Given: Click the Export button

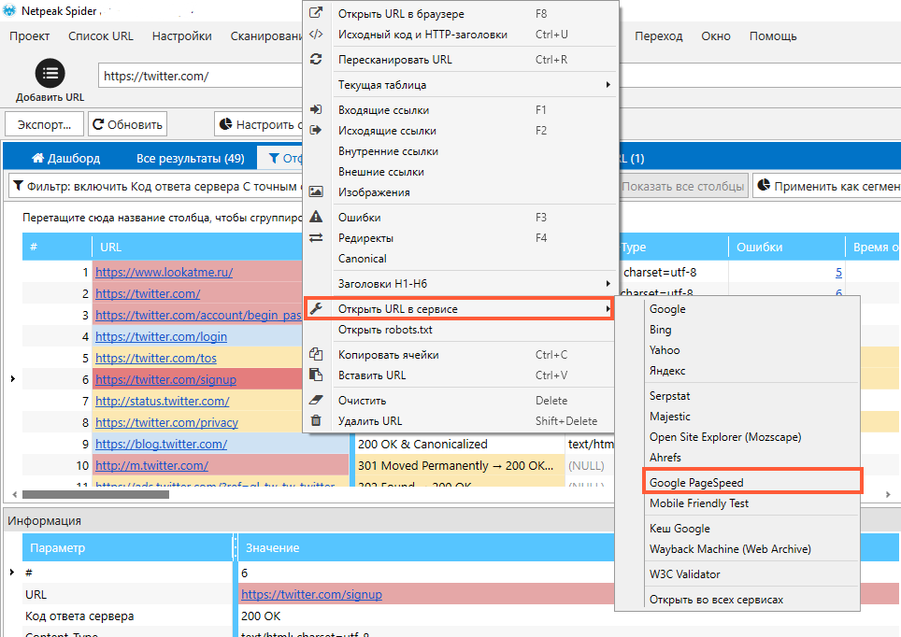Looking at the screenshot, I should (44, 124).
